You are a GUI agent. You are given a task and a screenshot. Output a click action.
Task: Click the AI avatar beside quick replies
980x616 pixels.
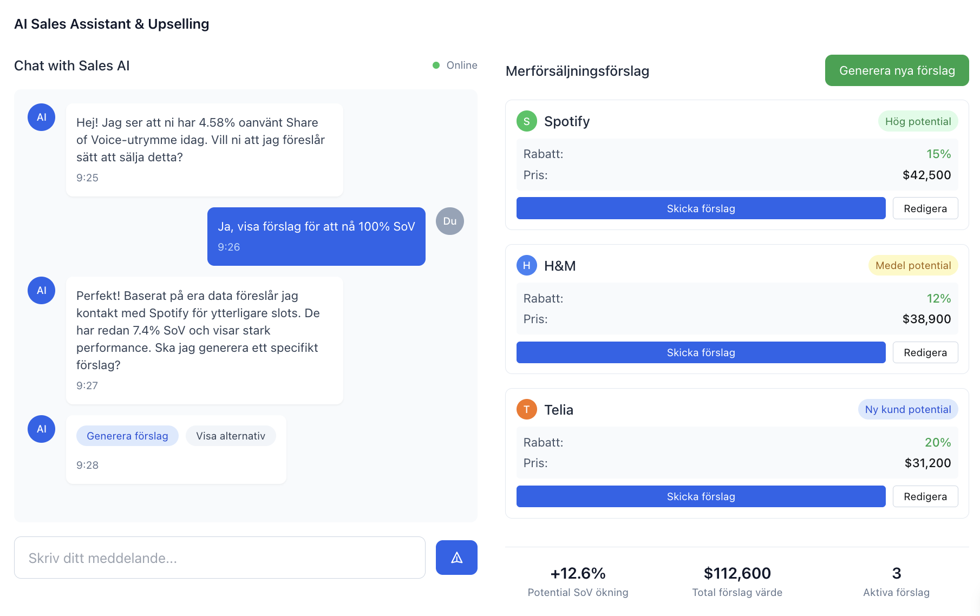tap(41, 429)
